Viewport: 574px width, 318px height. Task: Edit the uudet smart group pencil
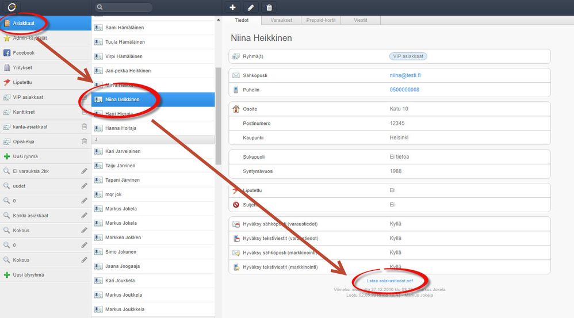tap(84, 186)
